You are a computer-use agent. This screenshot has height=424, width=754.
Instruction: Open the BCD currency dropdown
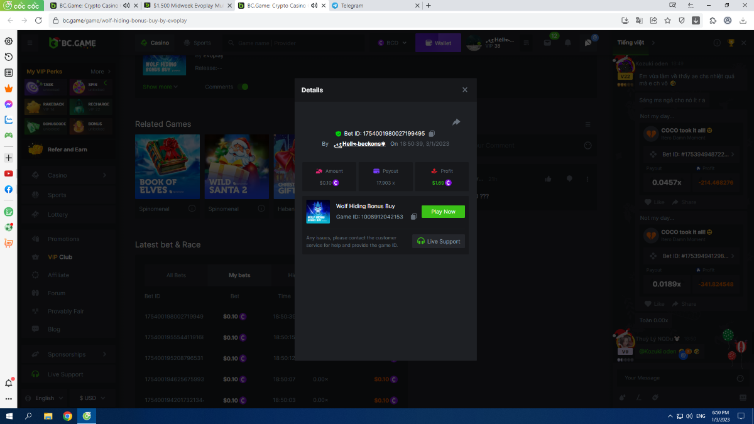(x=393, y=43)
